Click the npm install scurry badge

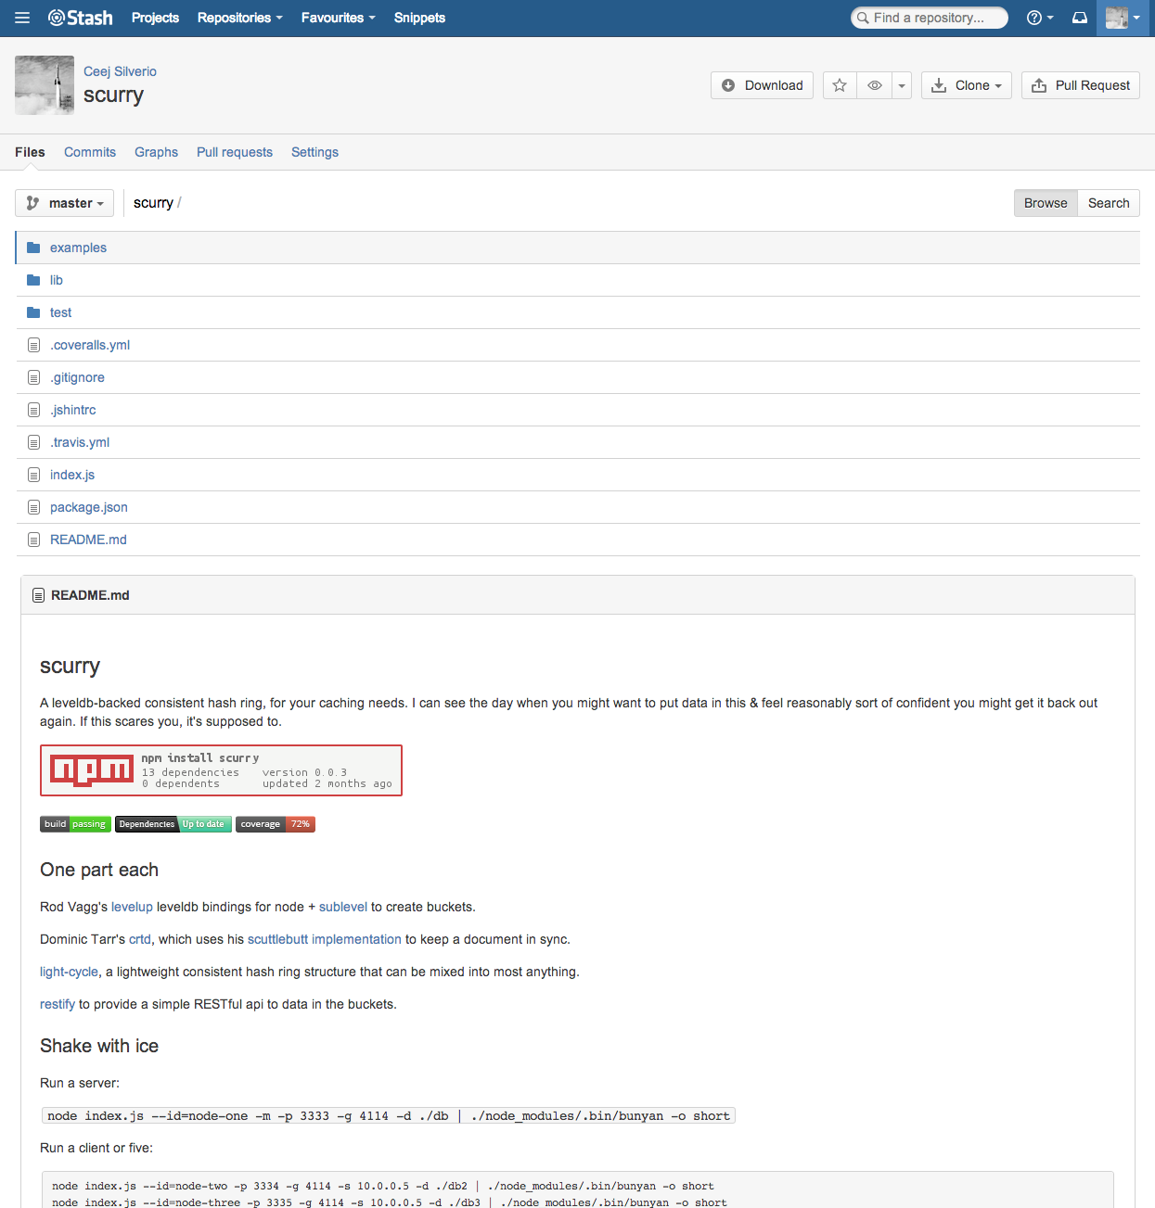(x=221, y=770)
